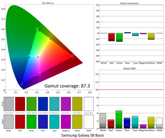Click the yellow threshold line in DeltaE chart
The width and height of the screenshot is (165, 138).
click(131, 117)
